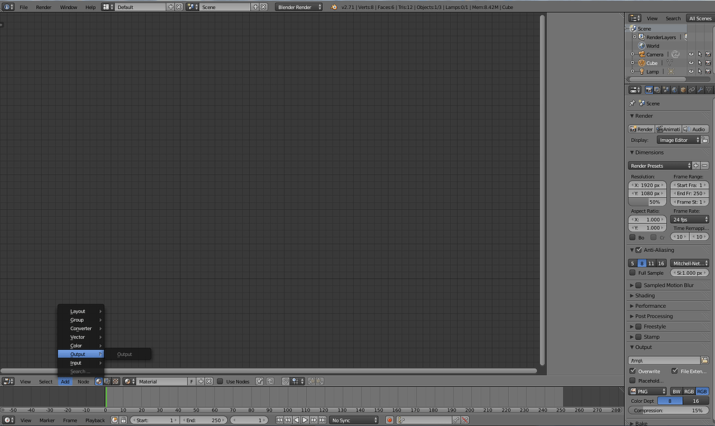Screen dimensions: 715x426
Task: Toggle visibility eye for Lamp
Action: [691, 71]
